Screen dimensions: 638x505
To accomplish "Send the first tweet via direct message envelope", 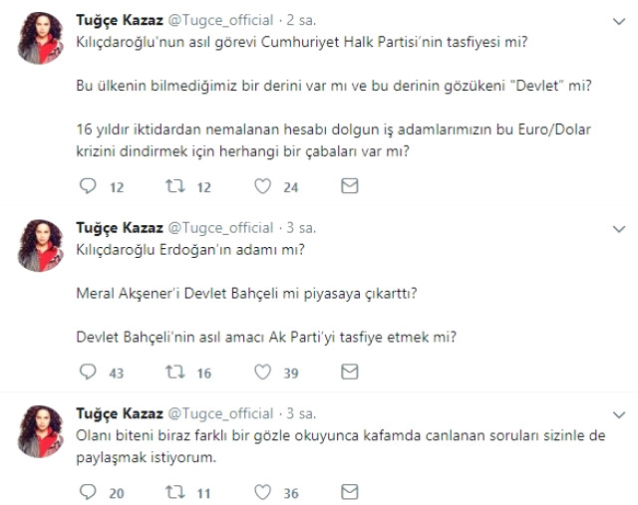I will tap(350, 186).
